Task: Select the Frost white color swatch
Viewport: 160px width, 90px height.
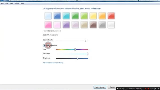Action: point(111,25)
